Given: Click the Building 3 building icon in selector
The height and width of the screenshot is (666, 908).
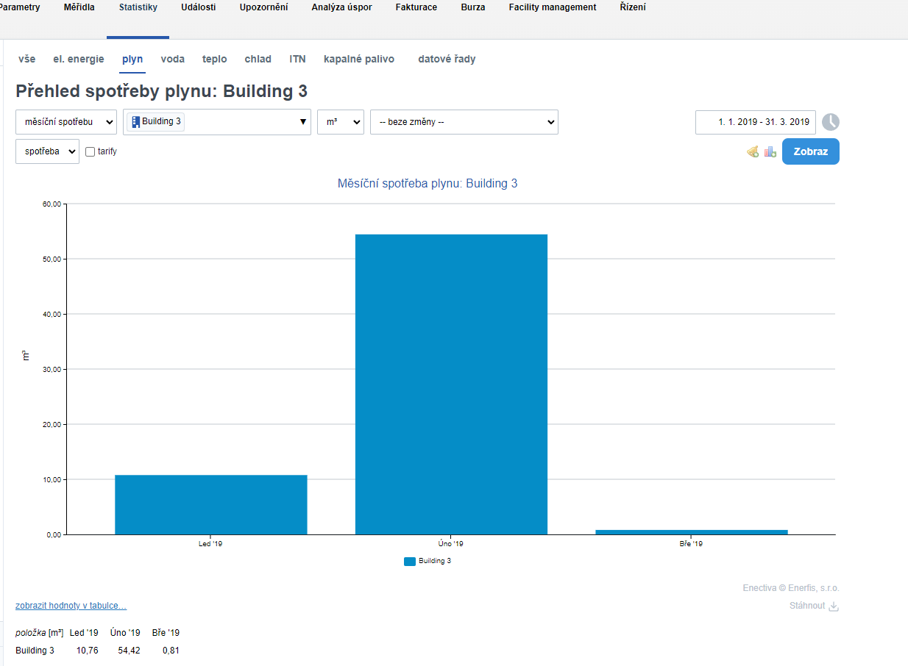Looking at the screenshot, I should [135, 122].
